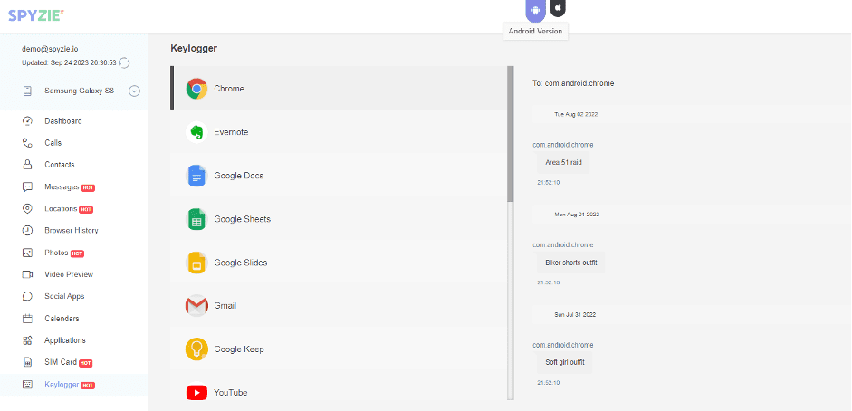Select the Google Slides row label
Viewport: 852px width, 411px height.
tap(241, 263)
